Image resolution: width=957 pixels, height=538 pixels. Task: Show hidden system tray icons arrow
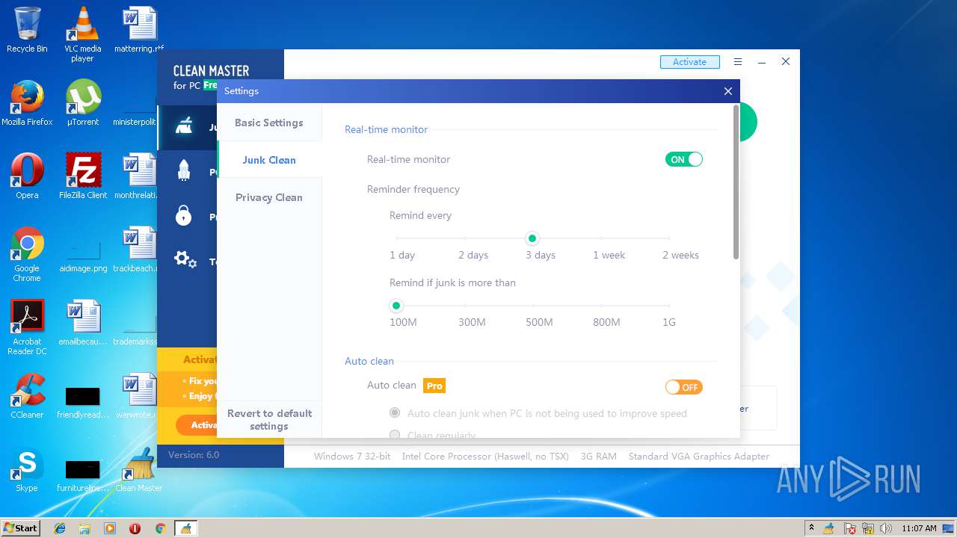click(x=811, y=528)
